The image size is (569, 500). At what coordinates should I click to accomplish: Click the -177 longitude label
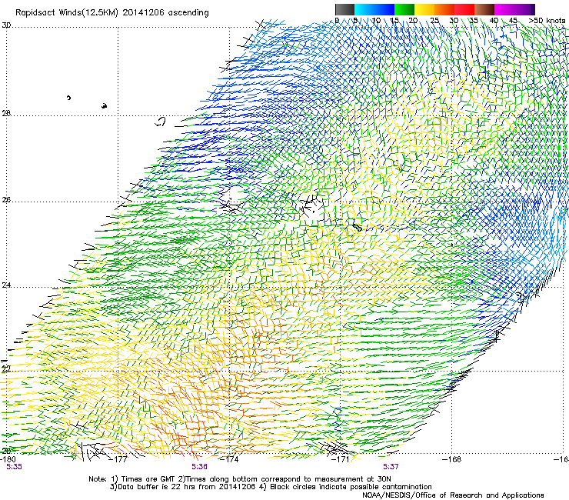[x=118, y=459]
